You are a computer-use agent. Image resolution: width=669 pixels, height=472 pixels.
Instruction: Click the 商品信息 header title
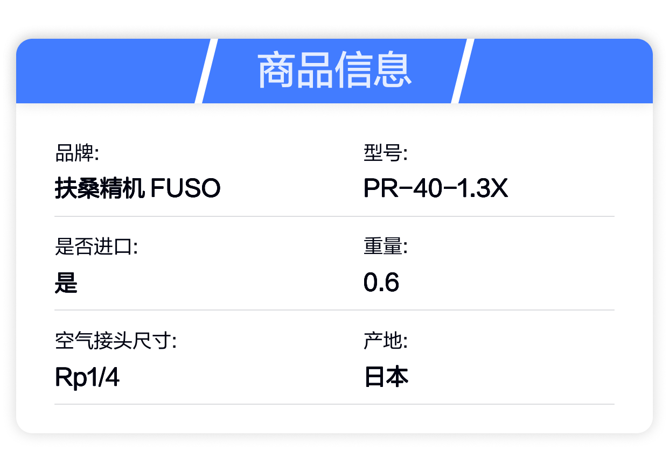pos(334,71)
